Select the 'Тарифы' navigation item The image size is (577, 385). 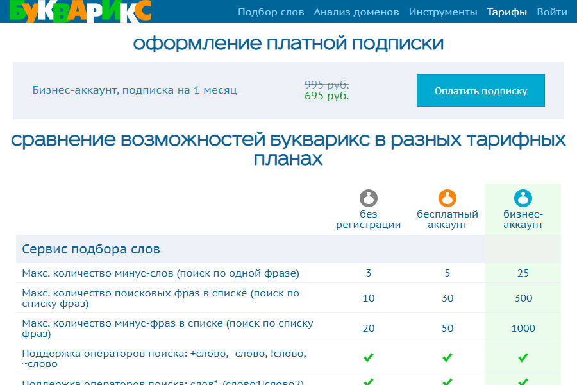[507, 12]
